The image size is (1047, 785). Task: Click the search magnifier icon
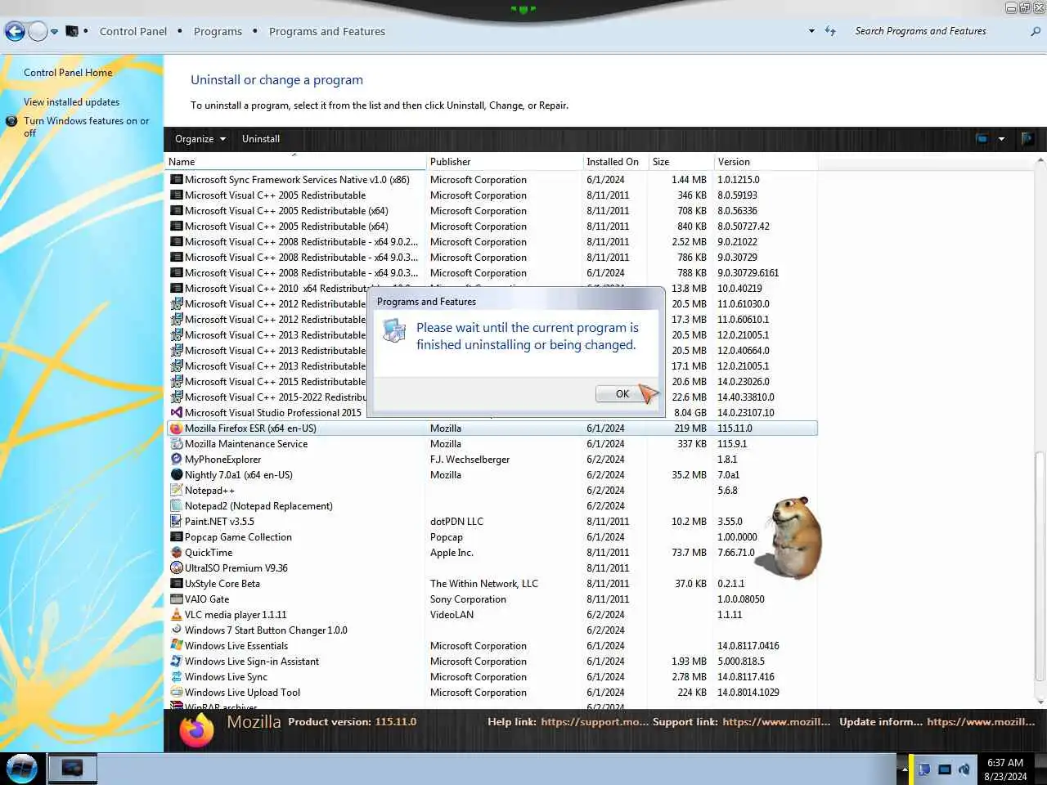tap(1036, 31)
